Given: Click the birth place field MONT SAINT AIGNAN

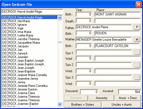Looking at the screenshot, I should pos(118,14).
